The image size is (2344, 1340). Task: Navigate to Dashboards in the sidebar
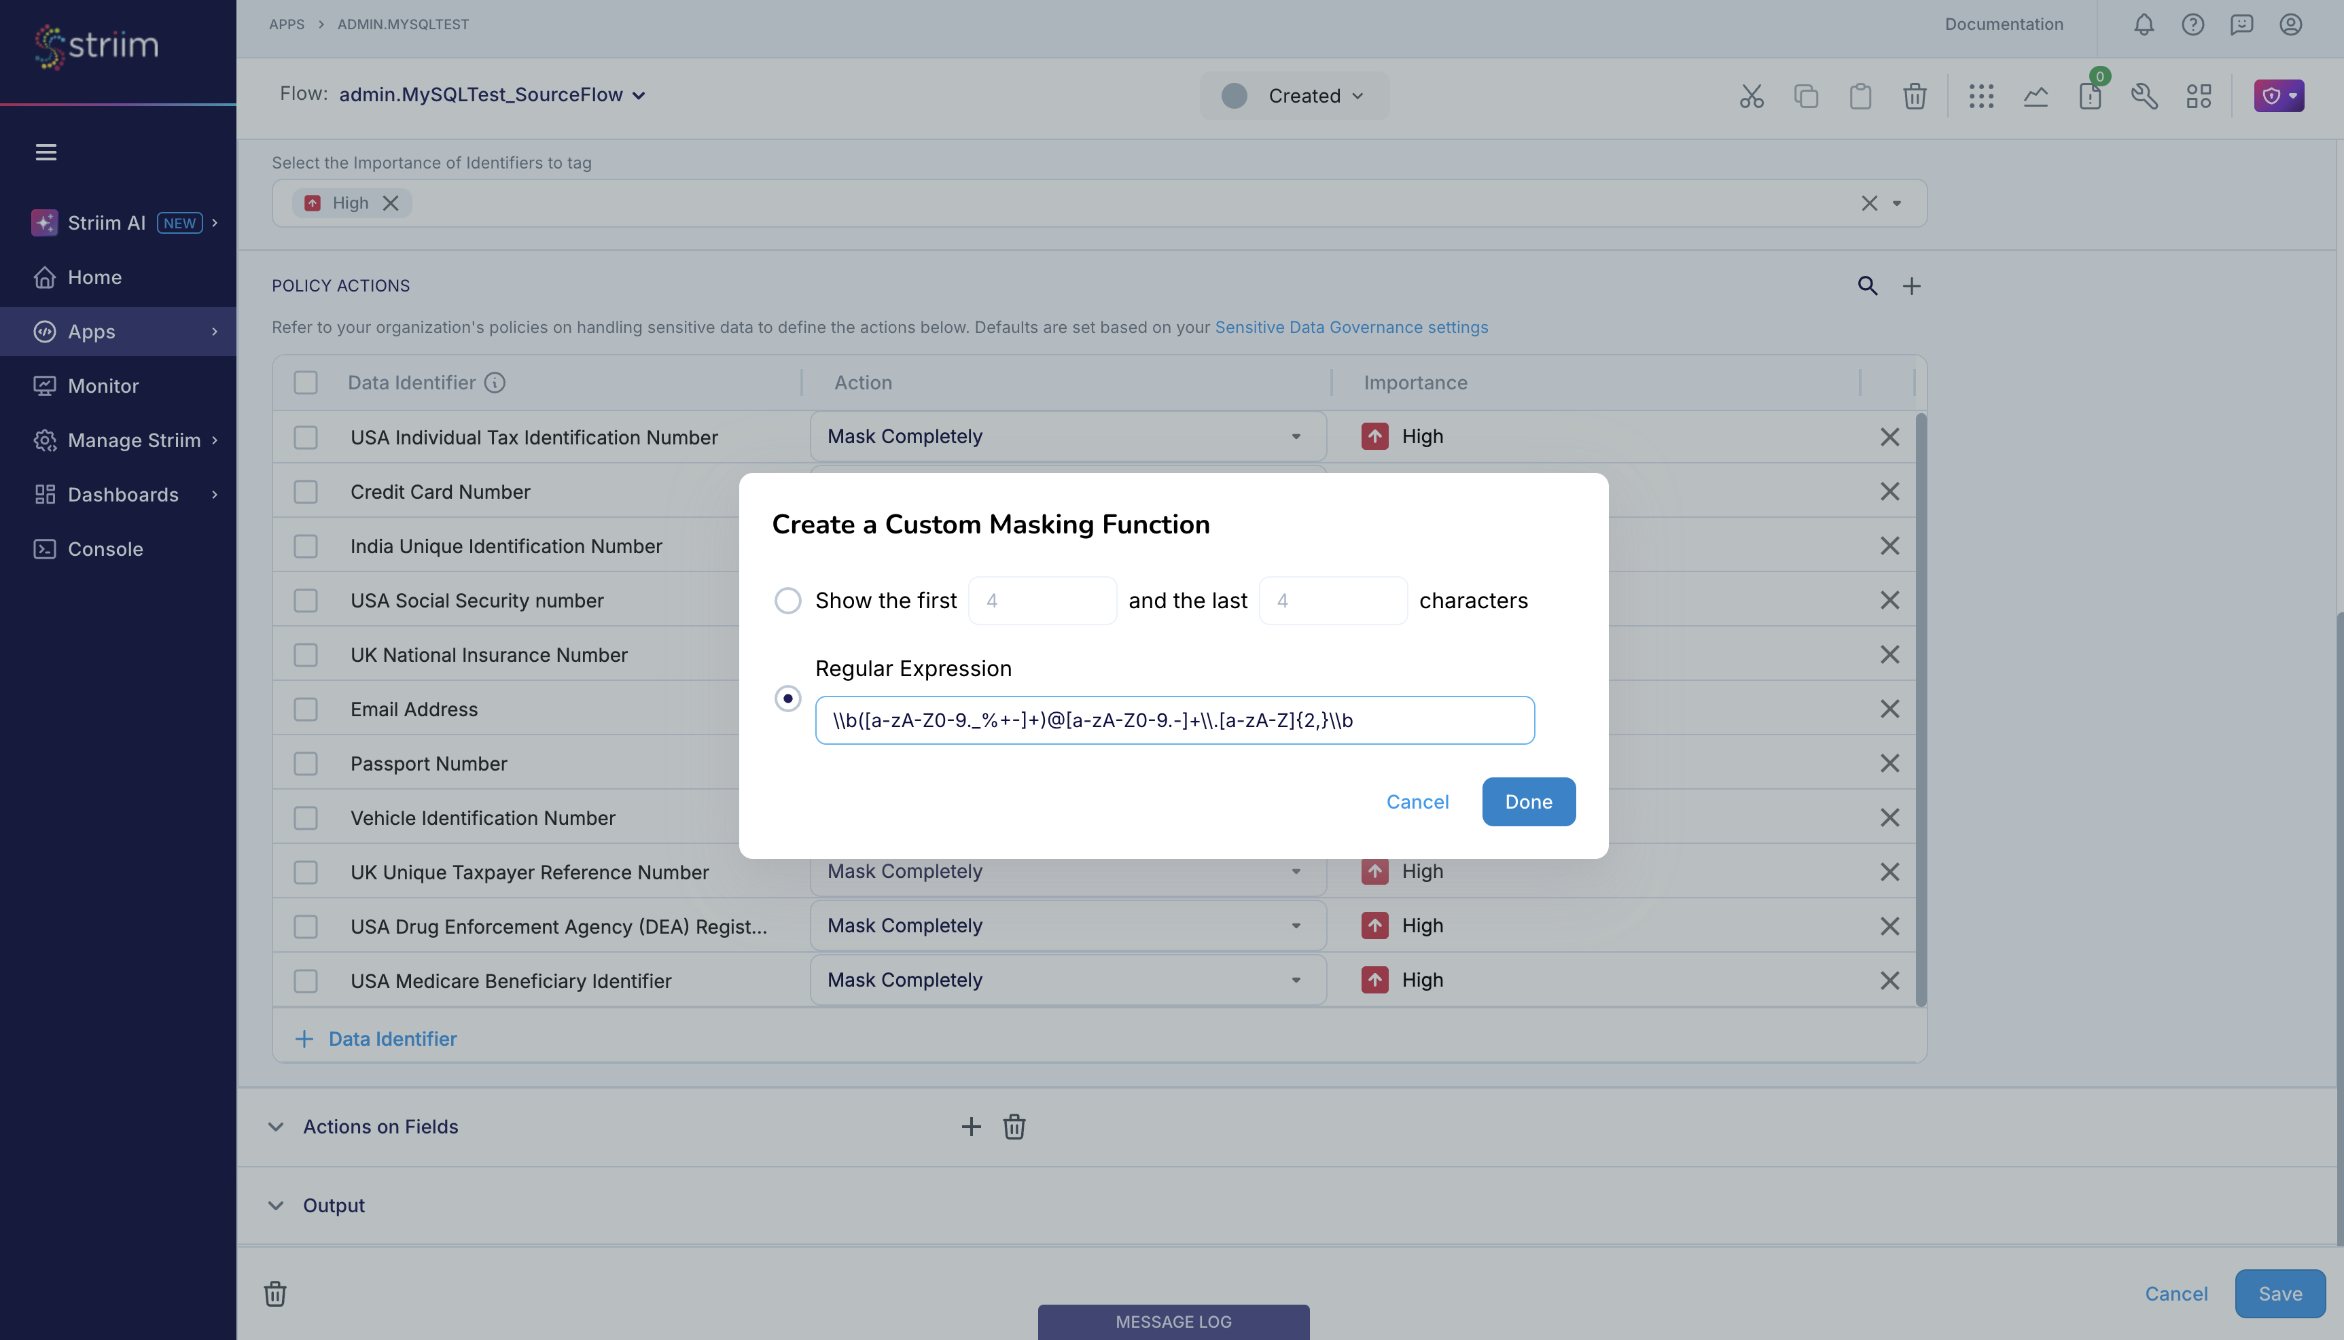123,494
